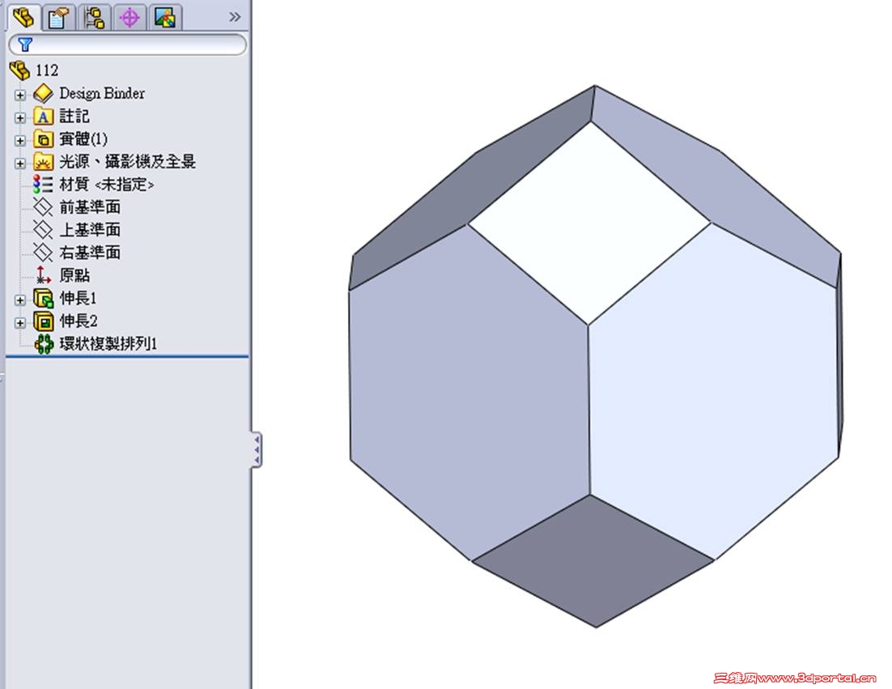The height and width of the screenshot is (689, 892).
Task: Select the 實體(1) tree label
Action: click(83, 138)
